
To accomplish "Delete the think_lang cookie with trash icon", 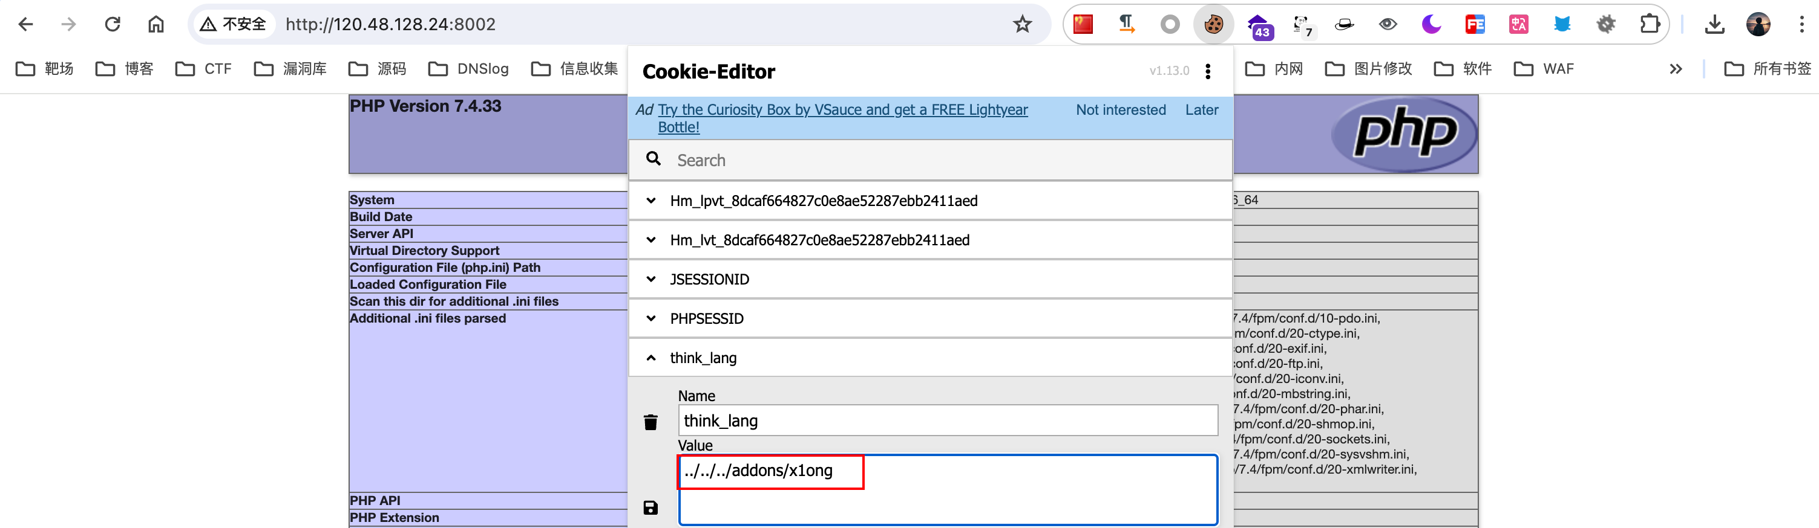I will 651,422.
